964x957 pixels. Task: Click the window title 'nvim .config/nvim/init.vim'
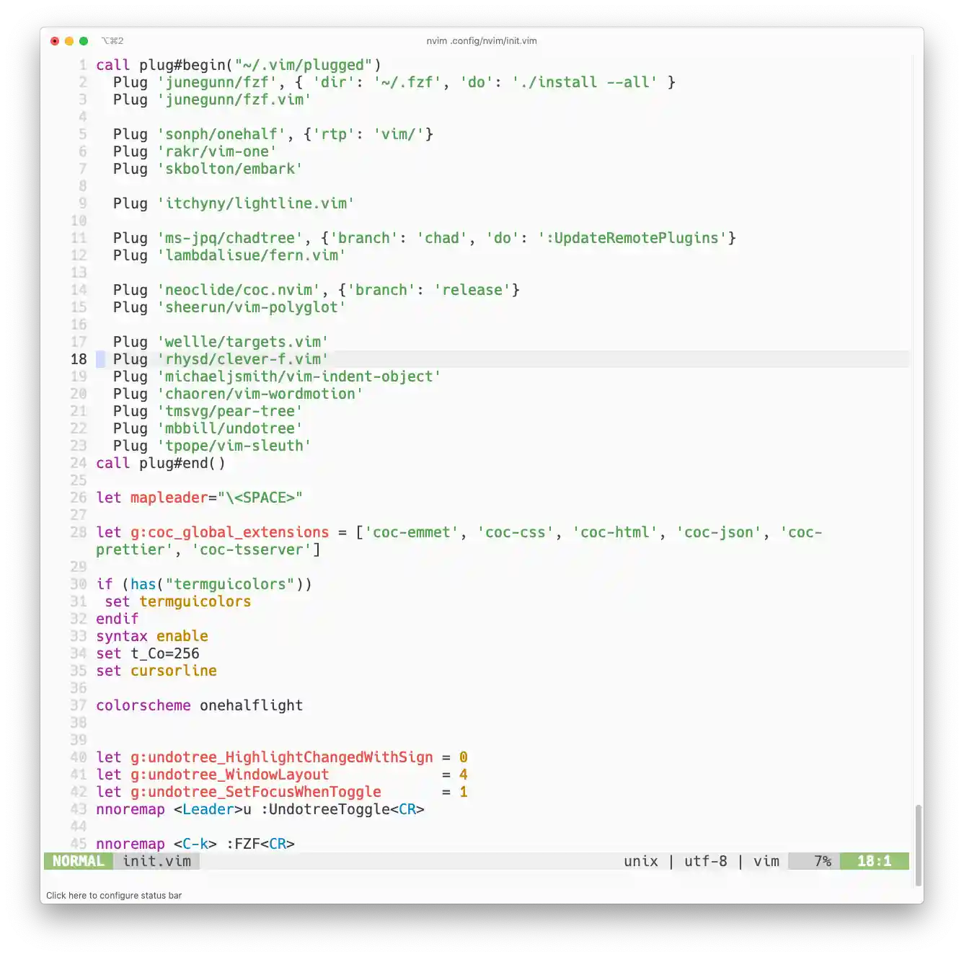click(482, 41)
